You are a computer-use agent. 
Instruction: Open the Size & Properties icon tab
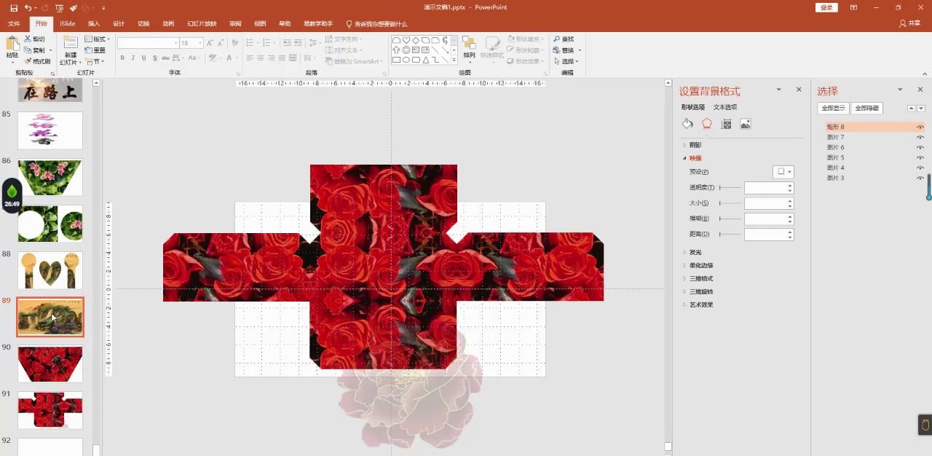[726, 124]
